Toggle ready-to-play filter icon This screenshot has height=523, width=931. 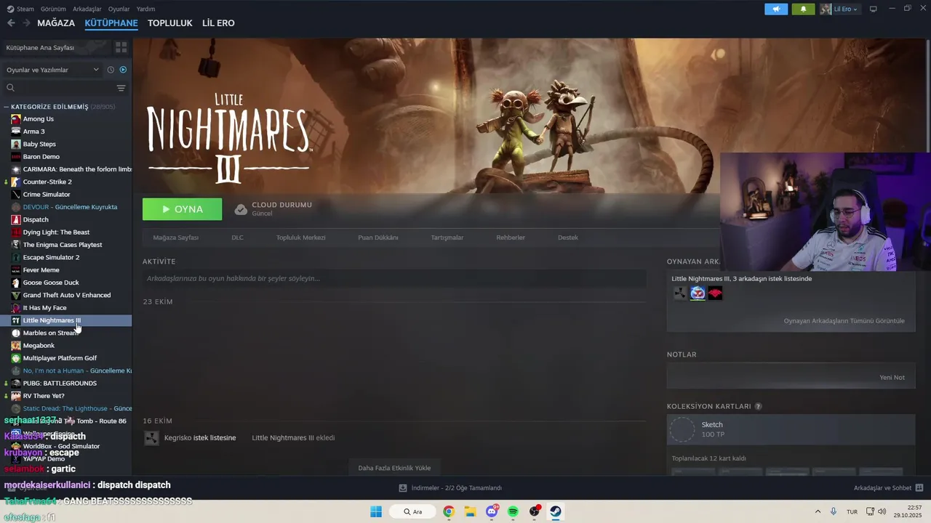tap(123, 70)
